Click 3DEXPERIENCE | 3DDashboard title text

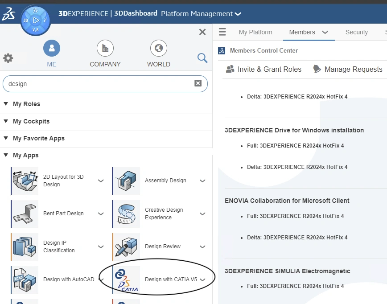108,13
